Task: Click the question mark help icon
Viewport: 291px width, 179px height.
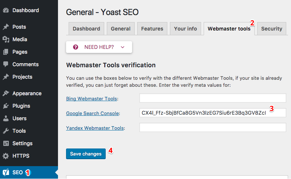Action: point(76,47)
